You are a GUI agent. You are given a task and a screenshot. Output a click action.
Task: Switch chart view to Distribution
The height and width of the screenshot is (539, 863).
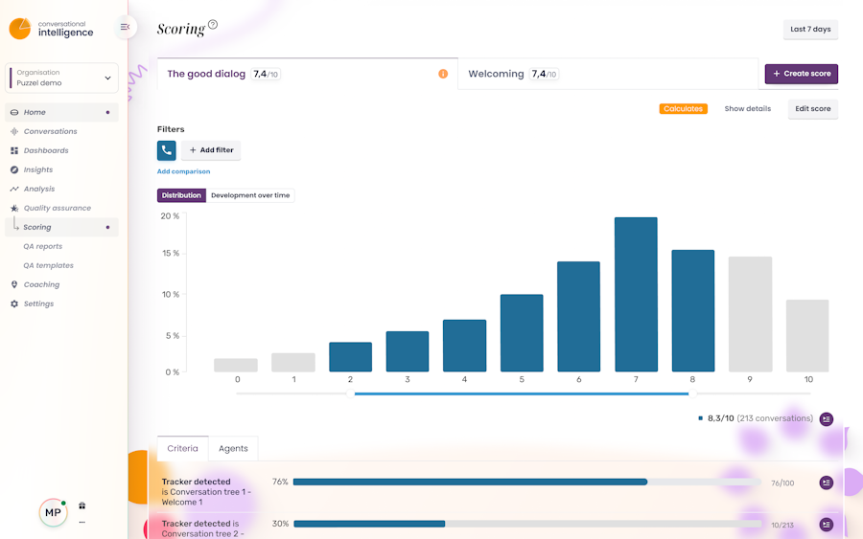pos(181,195)
